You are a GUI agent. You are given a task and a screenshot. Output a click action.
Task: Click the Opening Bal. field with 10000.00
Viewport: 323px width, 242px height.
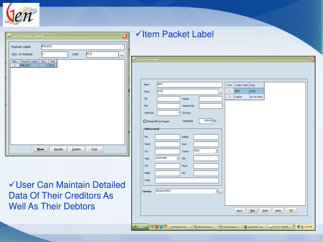[x=206, y=121]
